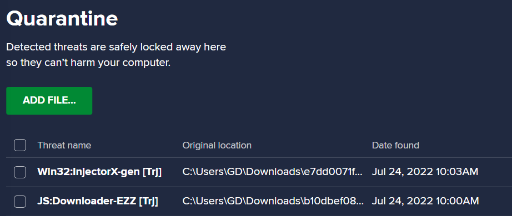This screenshot has height=216, width=512.
Task: Open the JS:Downloader-EZZ threat entry
Action: coord(98,201)
